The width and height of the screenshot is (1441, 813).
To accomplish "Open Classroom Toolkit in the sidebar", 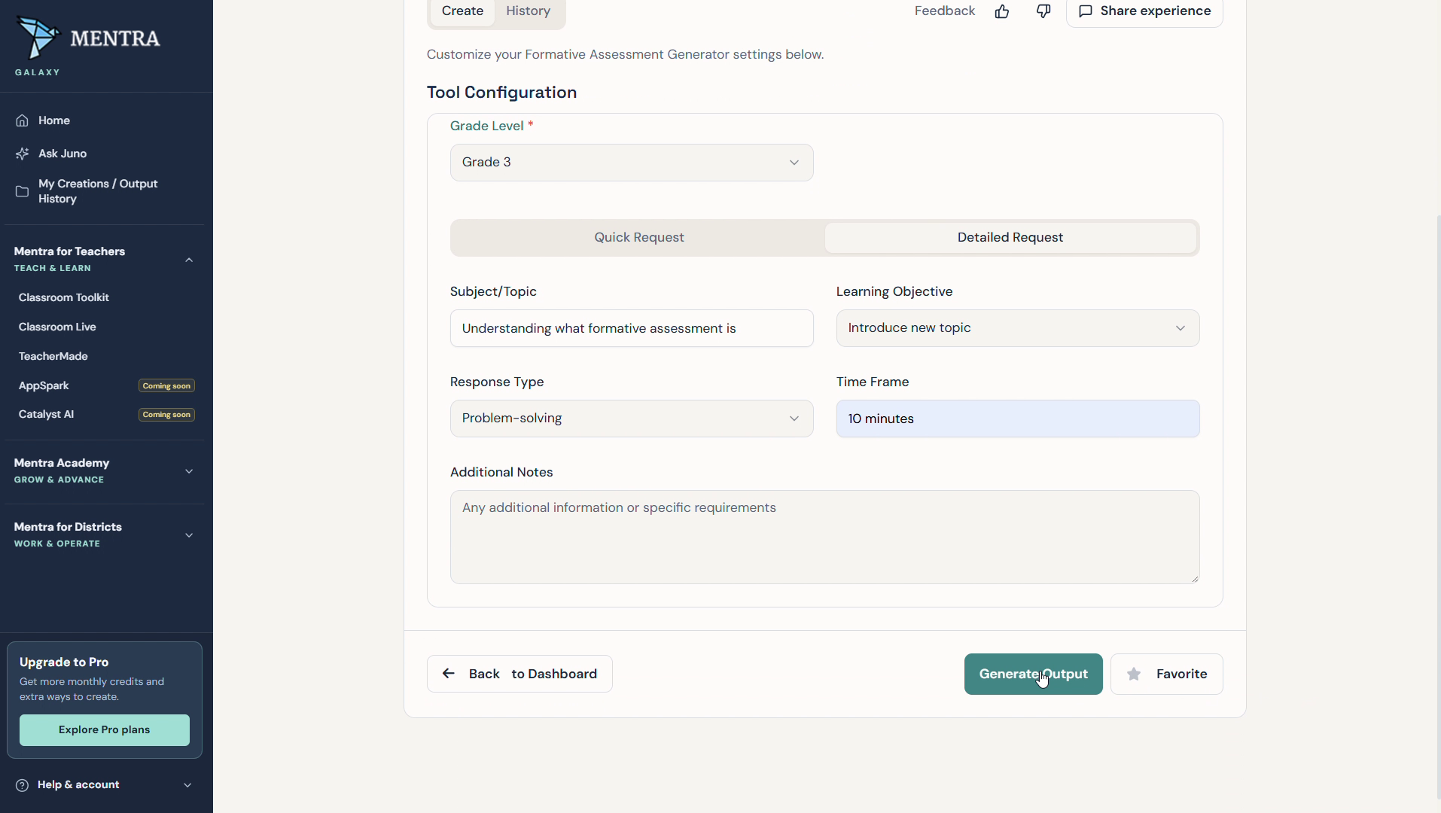I will point(64,297).
